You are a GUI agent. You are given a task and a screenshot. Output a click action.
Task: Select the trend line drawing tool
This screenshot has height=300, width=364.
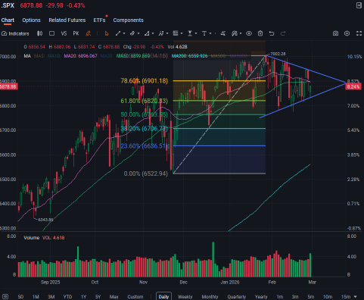point(118,33)
